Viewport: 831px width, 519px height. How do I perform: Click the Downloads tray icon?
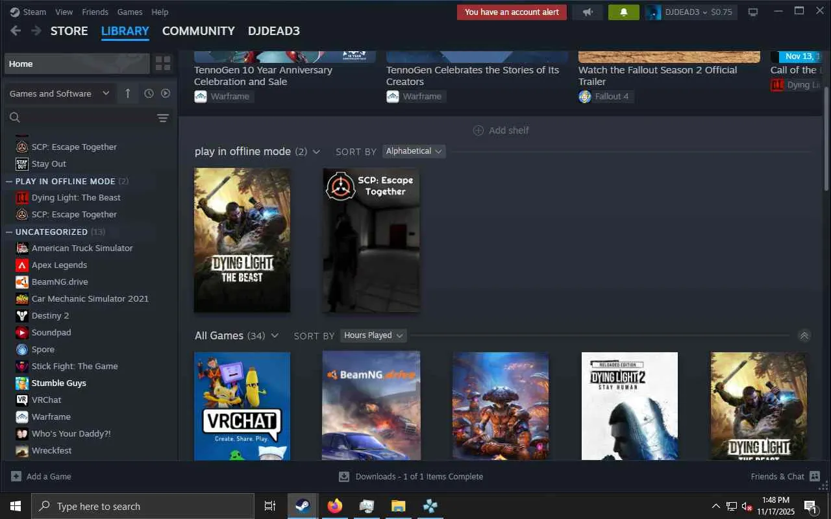(x=344, y=476)
